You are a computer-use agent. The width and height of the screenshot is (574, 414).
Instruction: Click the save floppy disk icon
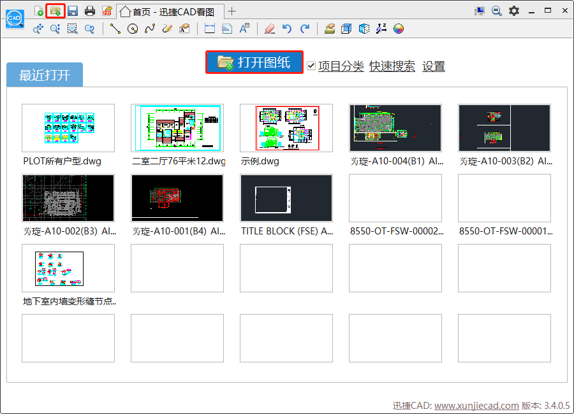[73, 11]
